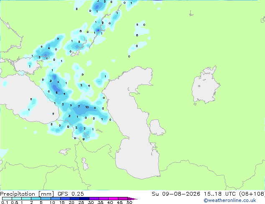The width and height of the screenshot is (265, 204).
Task: Click the '45' legend scale label
Action: [120, 202]
